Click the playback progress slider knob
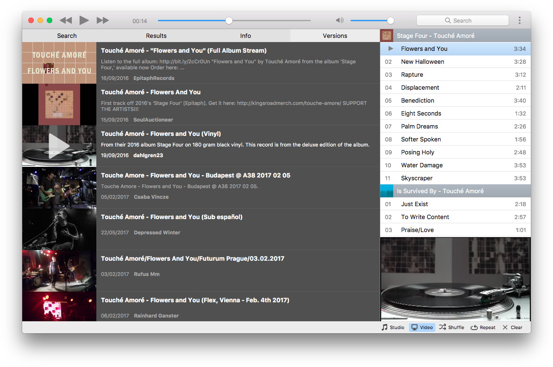 click(x=229, y=20)
